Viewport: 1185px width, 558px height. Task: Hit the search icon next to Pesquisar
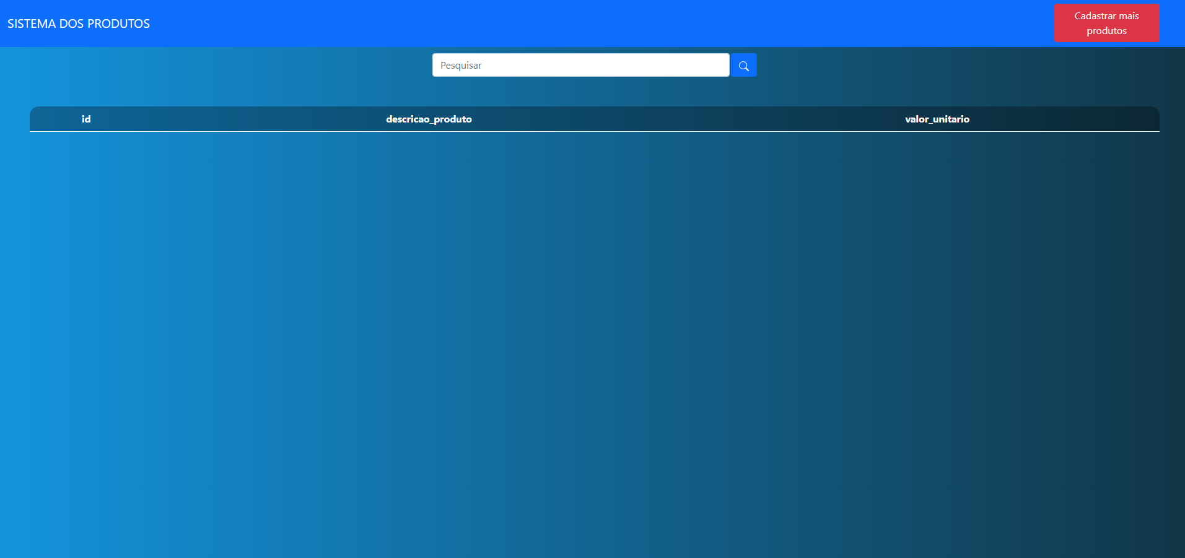(x=743, y=66)
